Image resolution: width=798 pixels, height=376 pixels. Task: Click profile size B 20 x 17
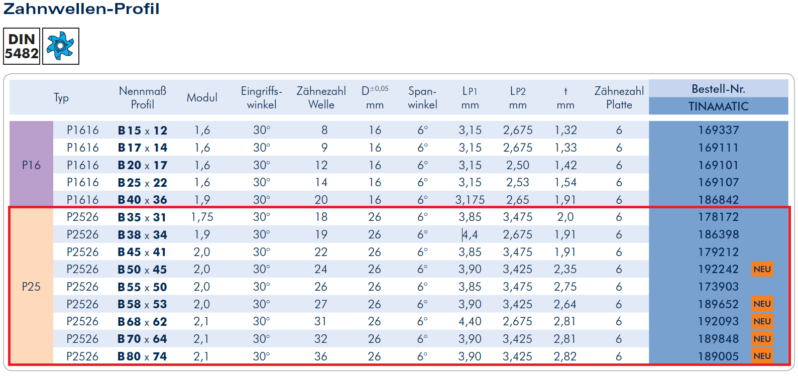coord(143,165)
